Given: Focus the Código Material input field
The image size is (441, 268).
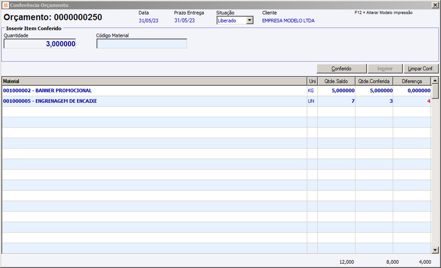Looking at the screenshot, I should click(x=142, y=44).
